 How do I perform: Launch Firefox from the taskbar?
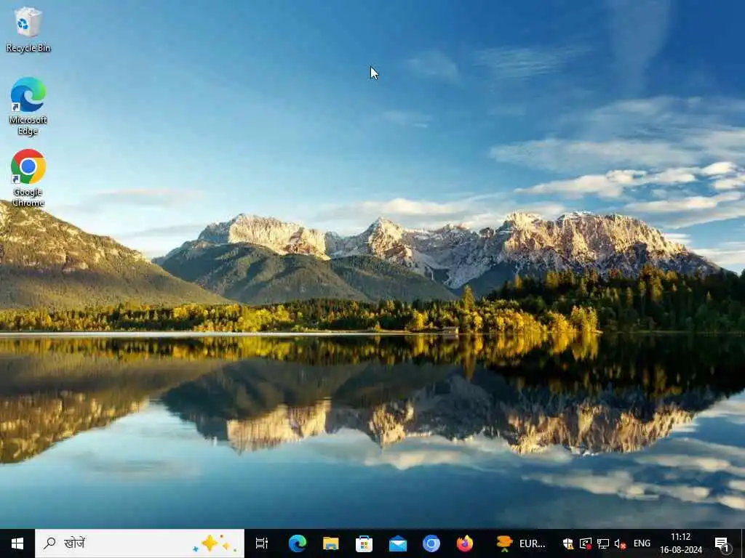465,543
